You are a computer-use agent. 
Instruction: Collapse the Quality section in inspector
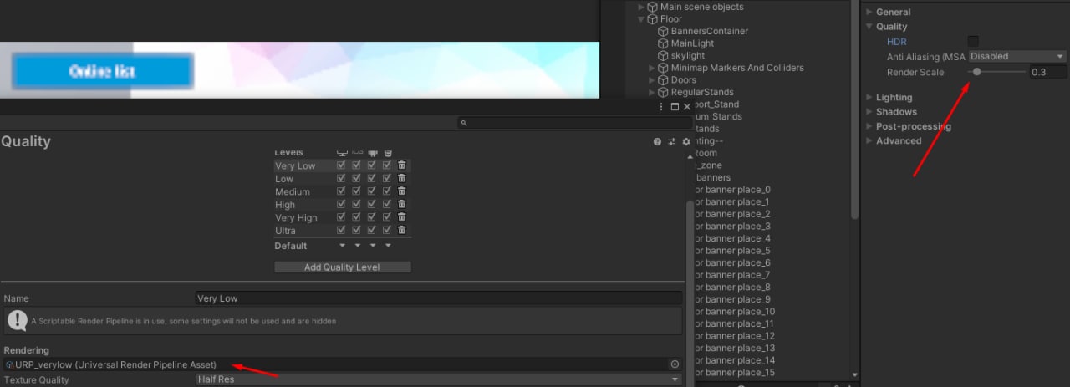click(869, 27)
